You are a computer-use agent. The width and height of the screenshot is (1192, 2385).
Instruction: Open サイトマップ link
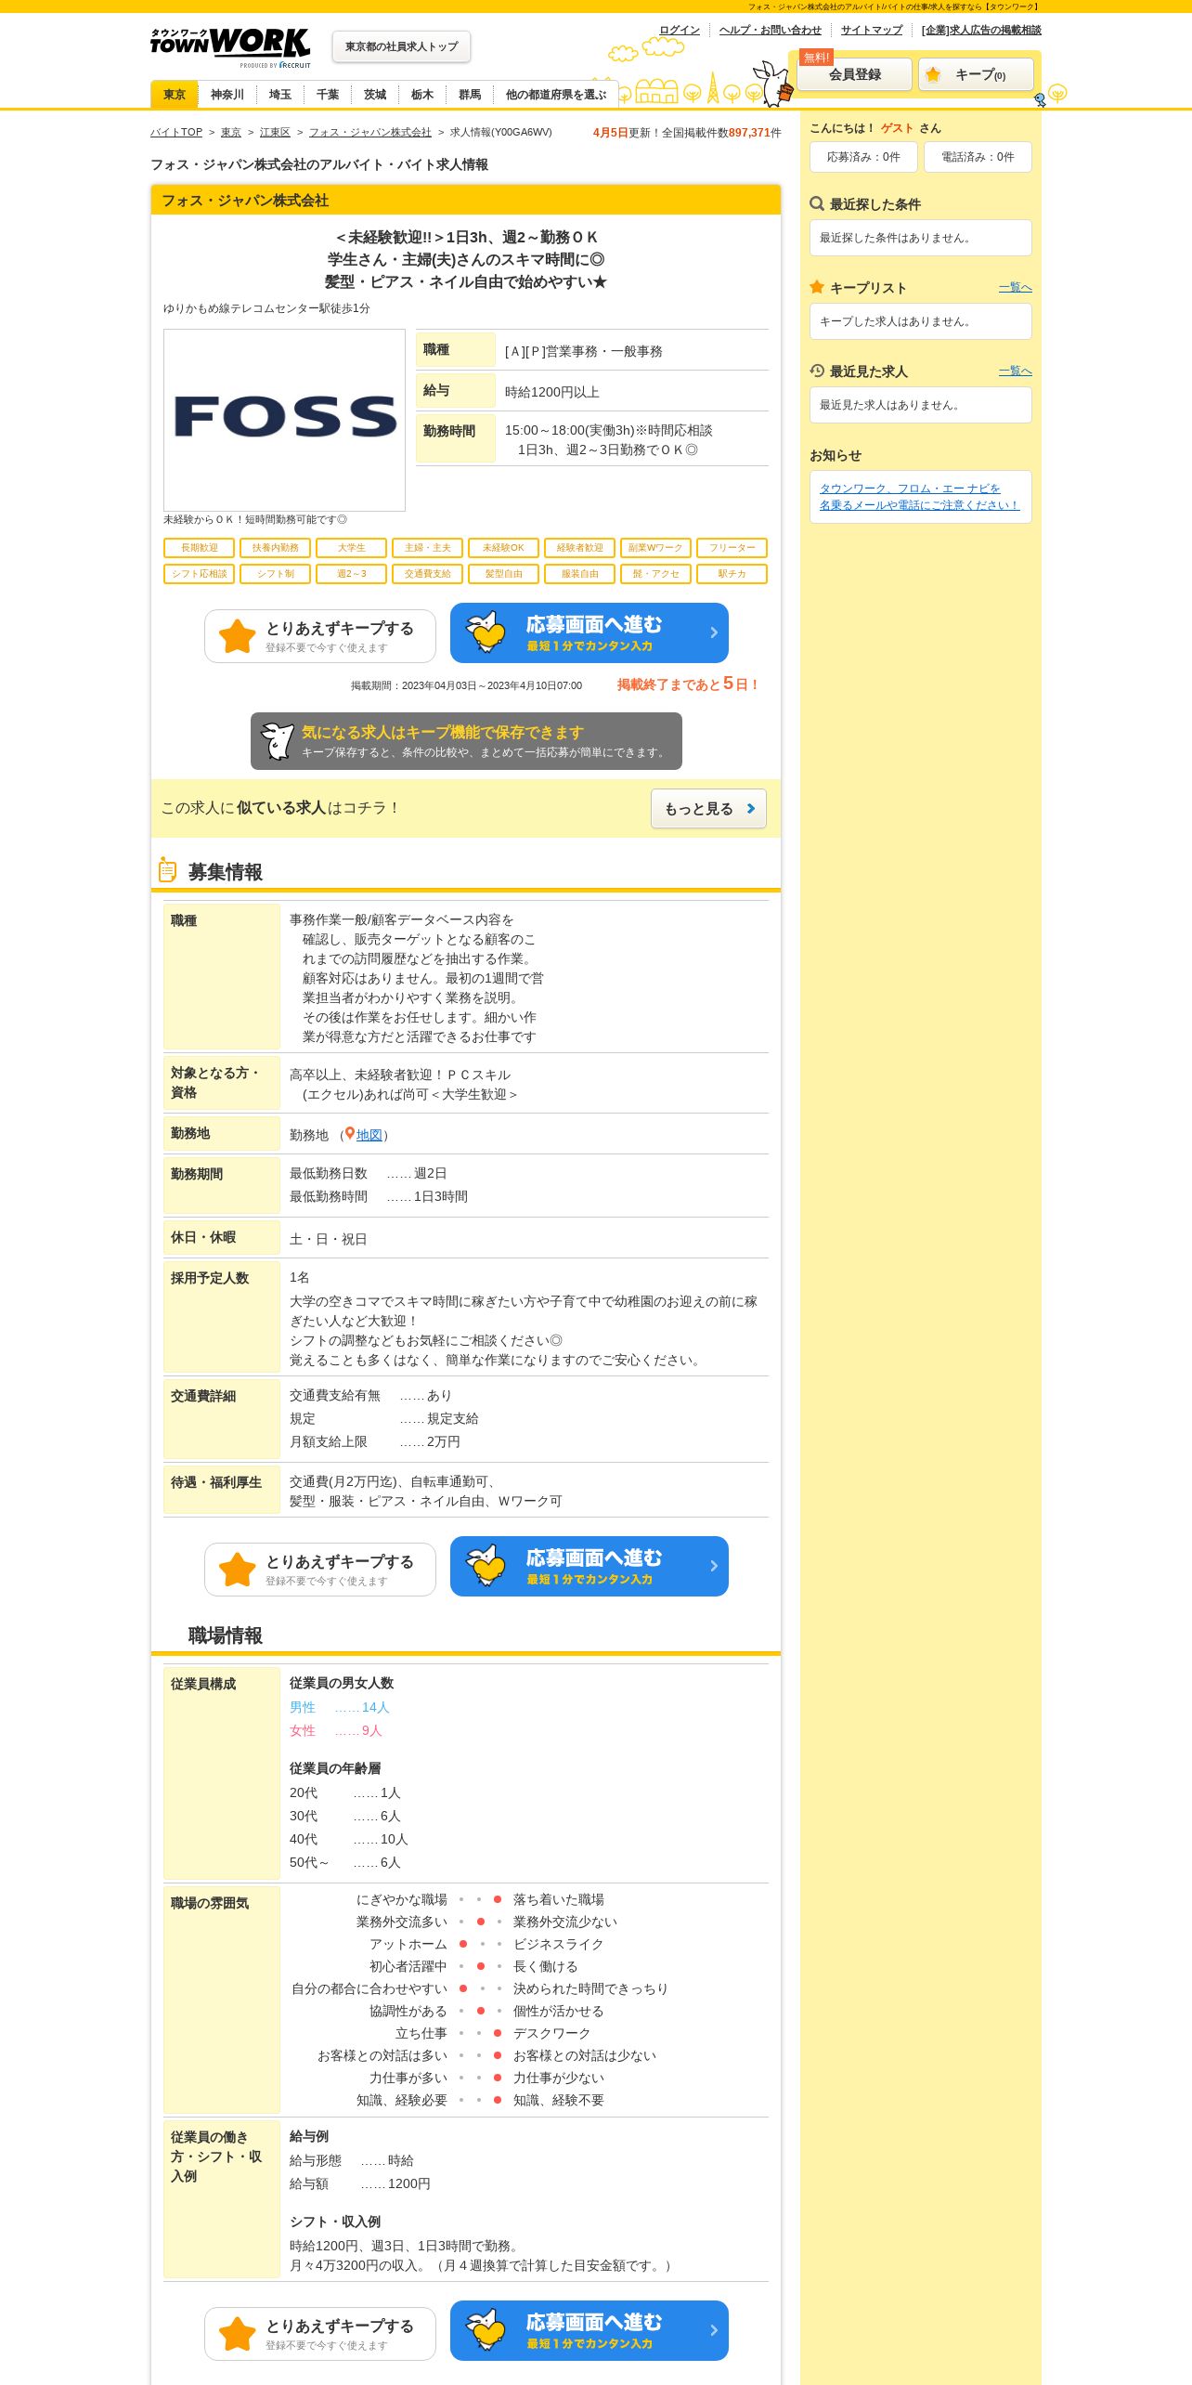(x=872, y=30)
